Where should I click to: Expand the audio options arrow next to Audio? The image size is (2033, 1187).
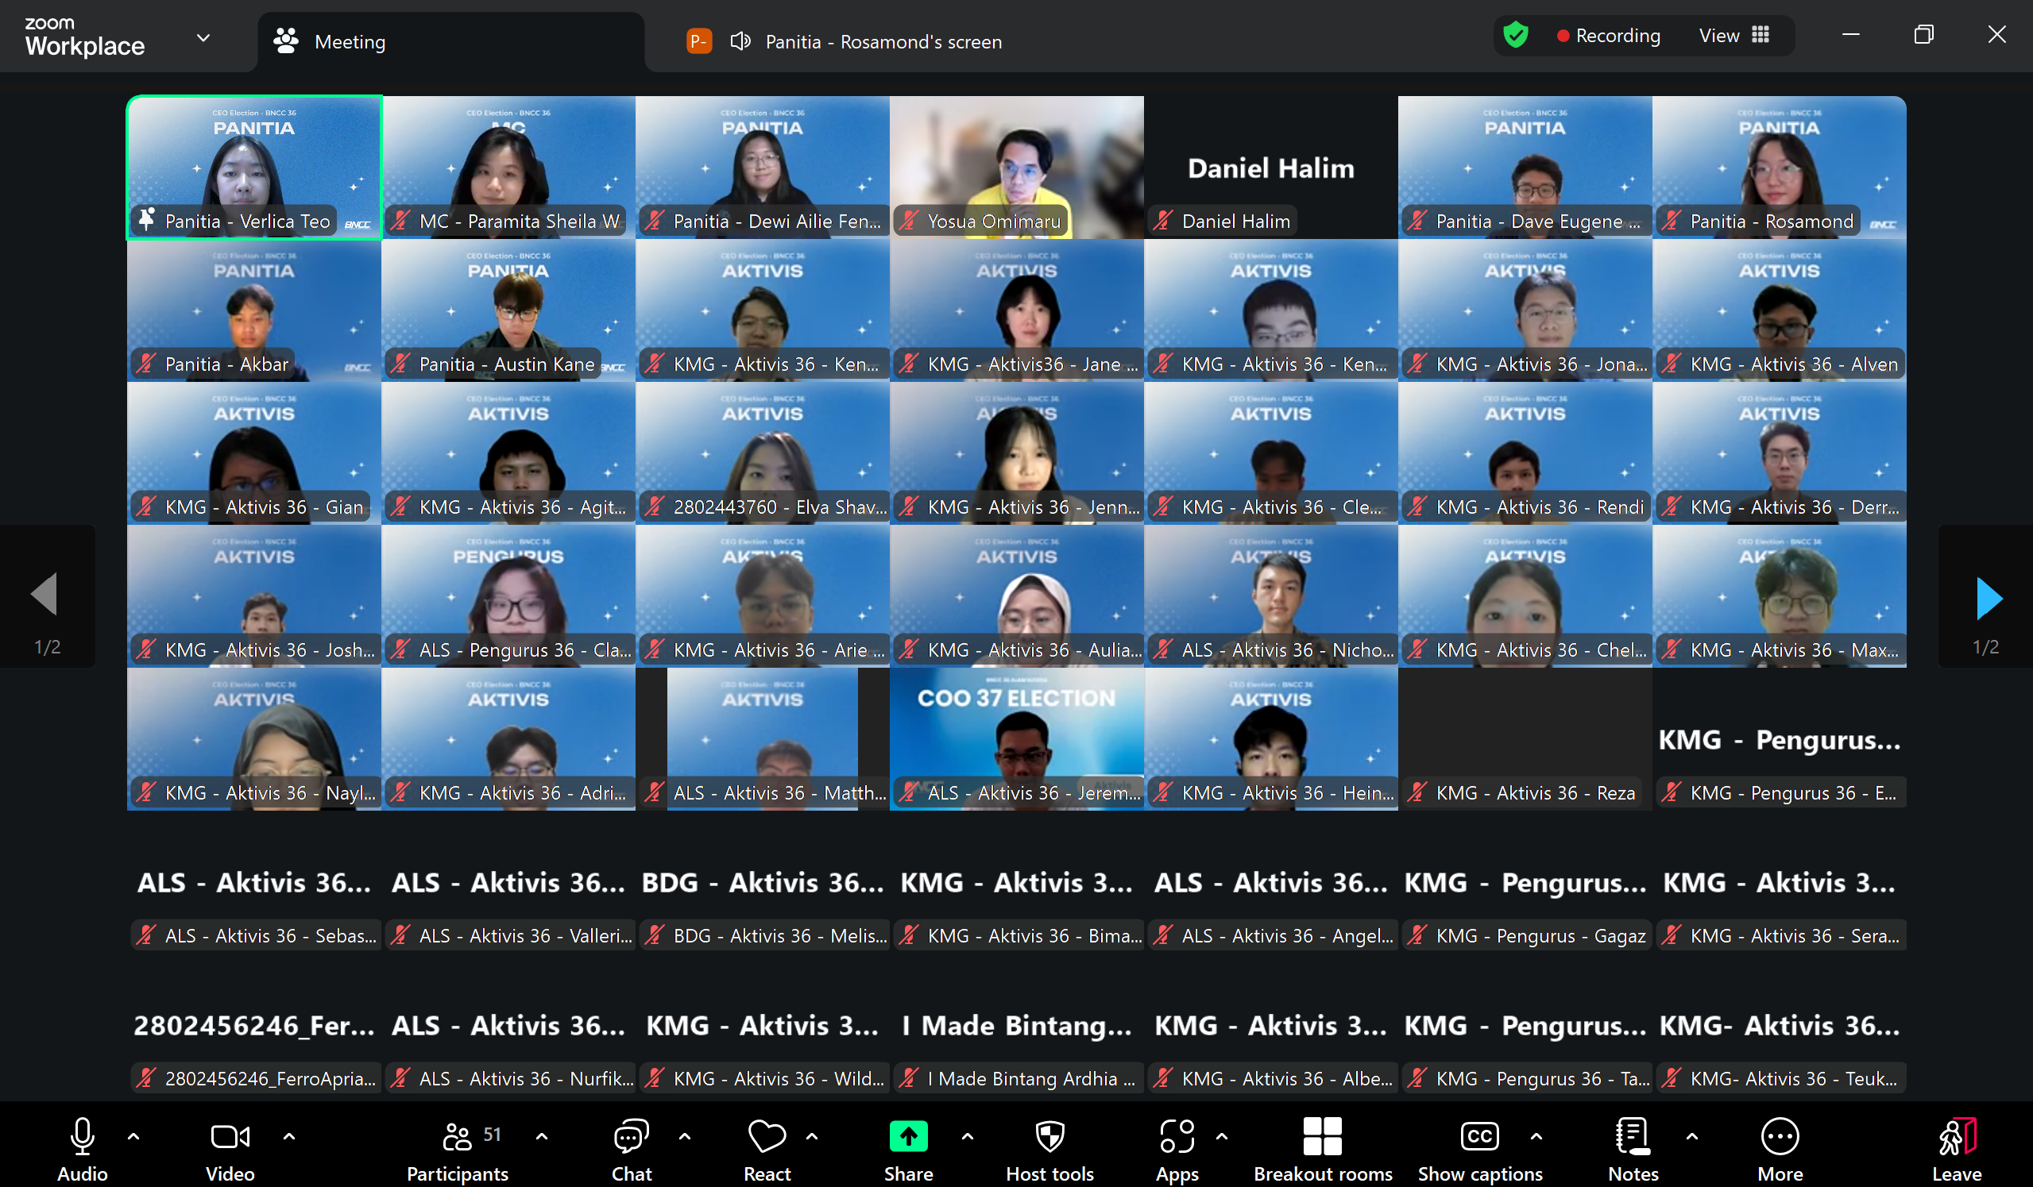[x=134, y=1137]
